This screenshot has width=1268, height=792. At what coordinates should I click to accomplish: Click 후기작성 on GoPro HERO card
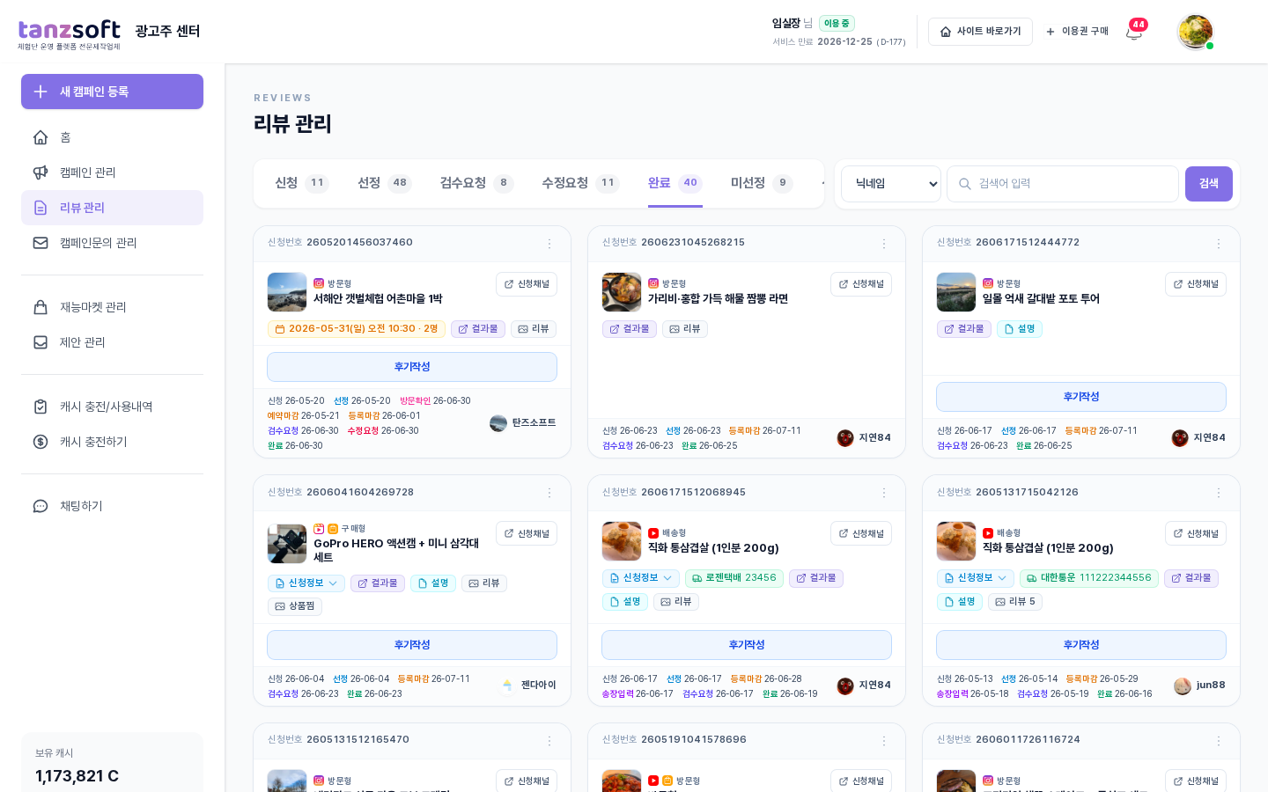[x=412, y=645]
